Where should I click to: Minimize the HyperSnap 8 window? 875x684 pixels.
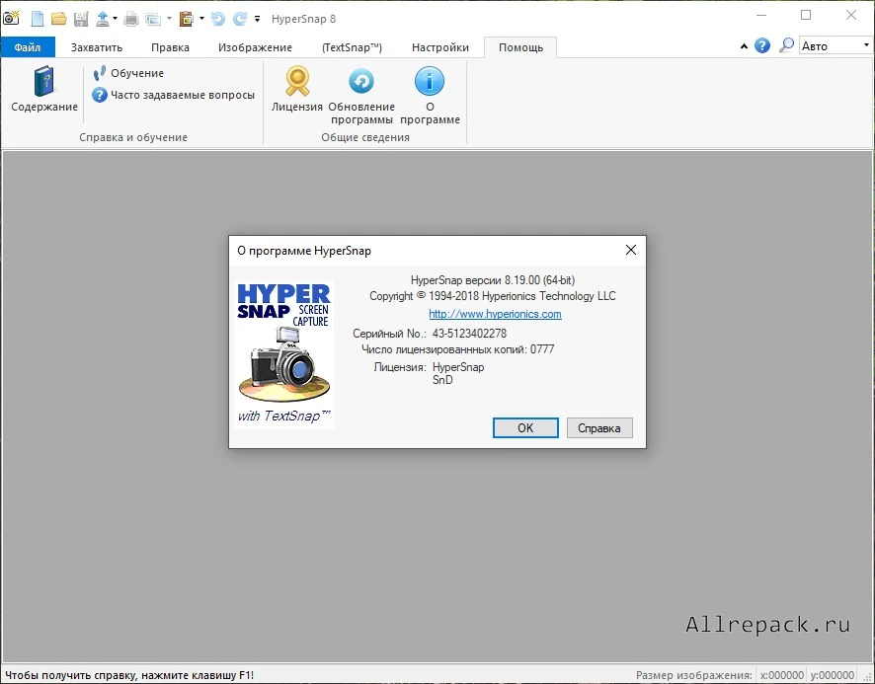point(761,15)
